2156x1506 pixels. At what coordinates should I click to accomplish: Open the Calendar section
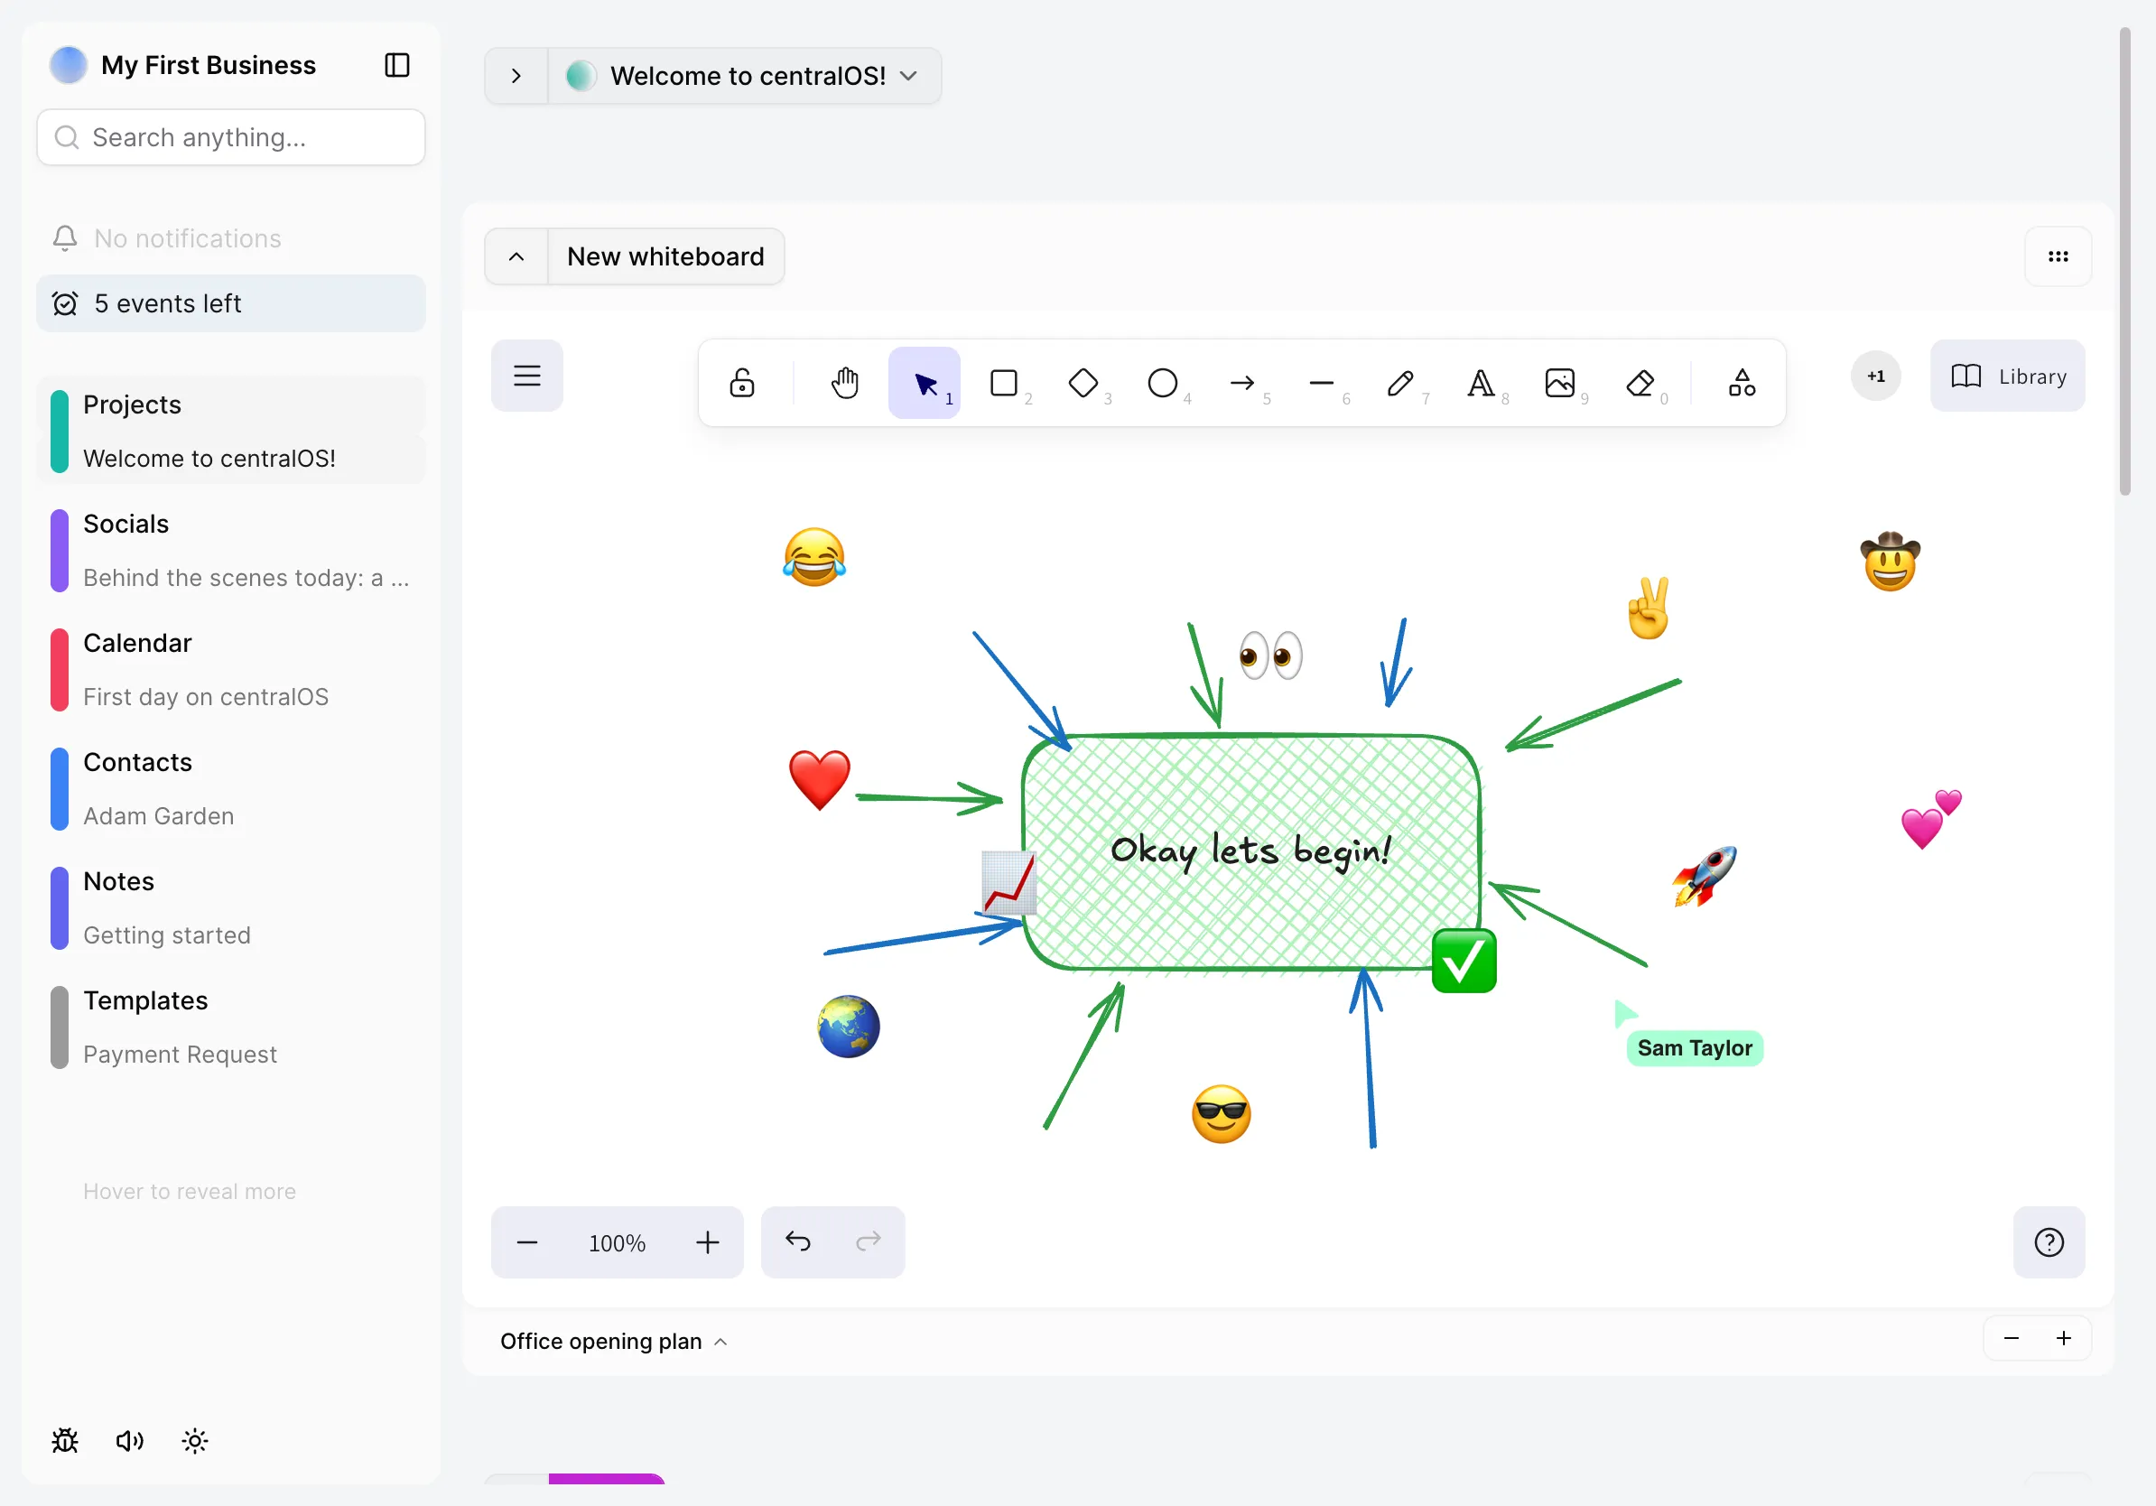click(x=137, y=643)
